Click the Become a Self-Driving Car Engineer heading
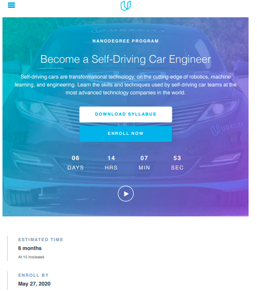The image size is (257, 291). (x=126, y=59)
